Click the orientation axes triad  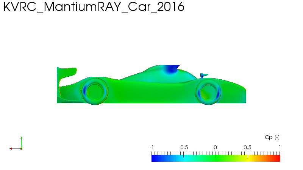(16, 144)
